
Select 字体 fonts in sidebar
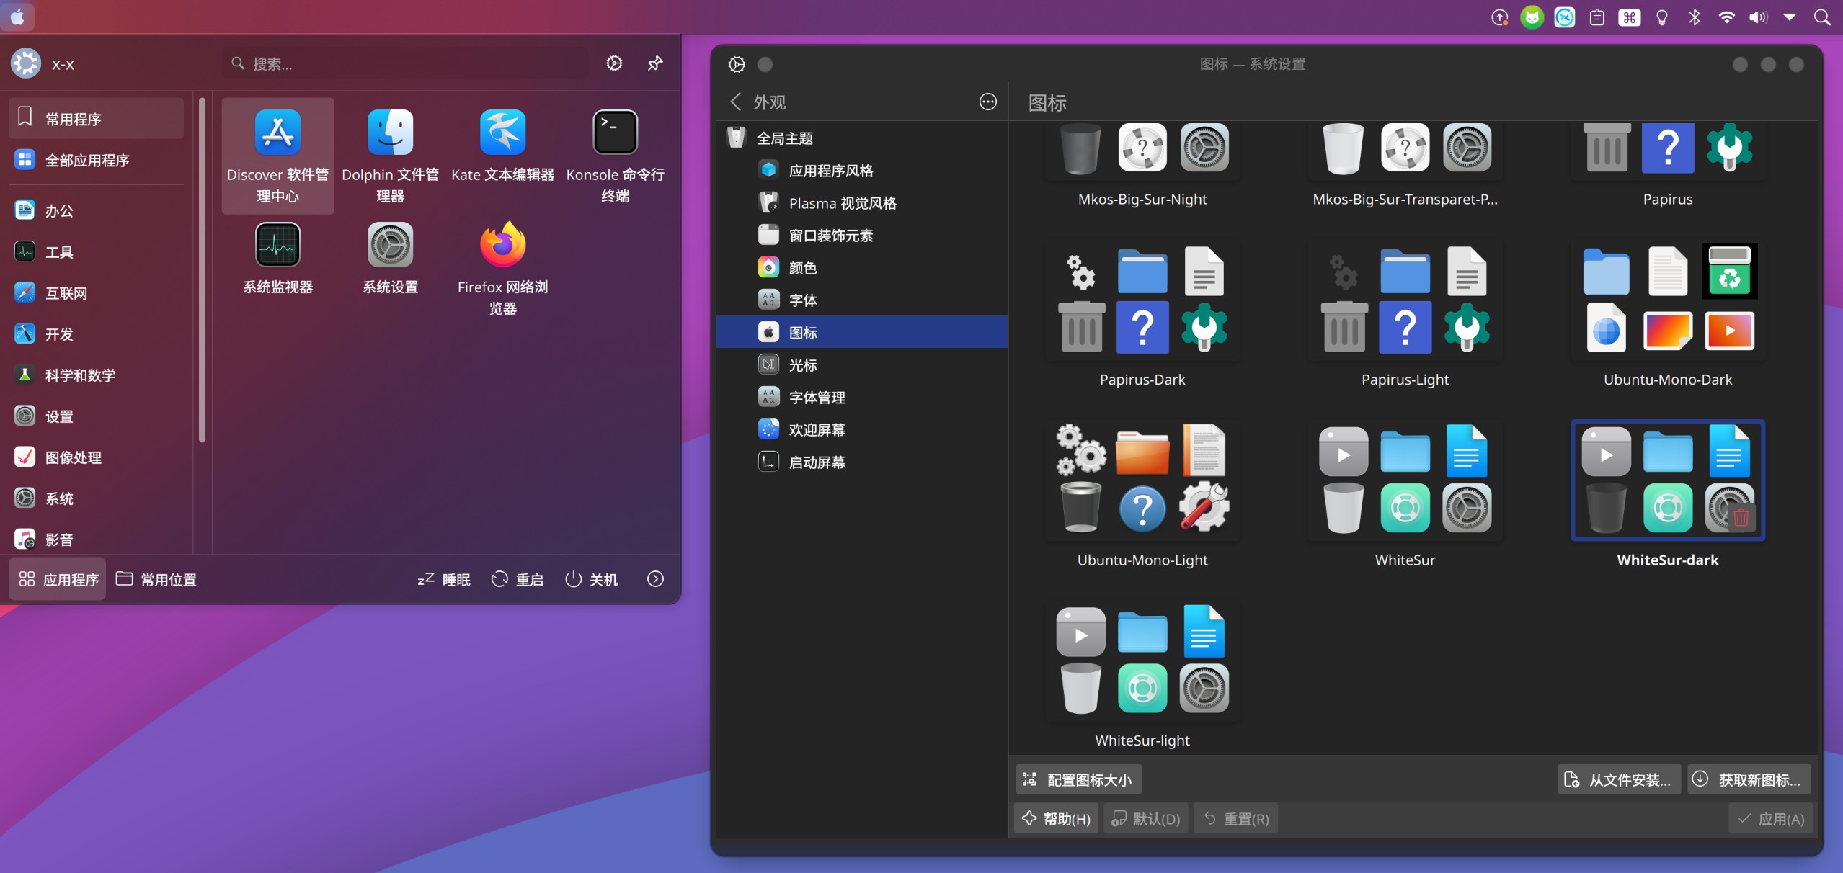[862, 300]
